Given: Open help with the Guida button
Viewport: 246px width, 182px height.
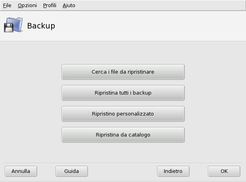Looking at the screenshot, I should 71,171.
